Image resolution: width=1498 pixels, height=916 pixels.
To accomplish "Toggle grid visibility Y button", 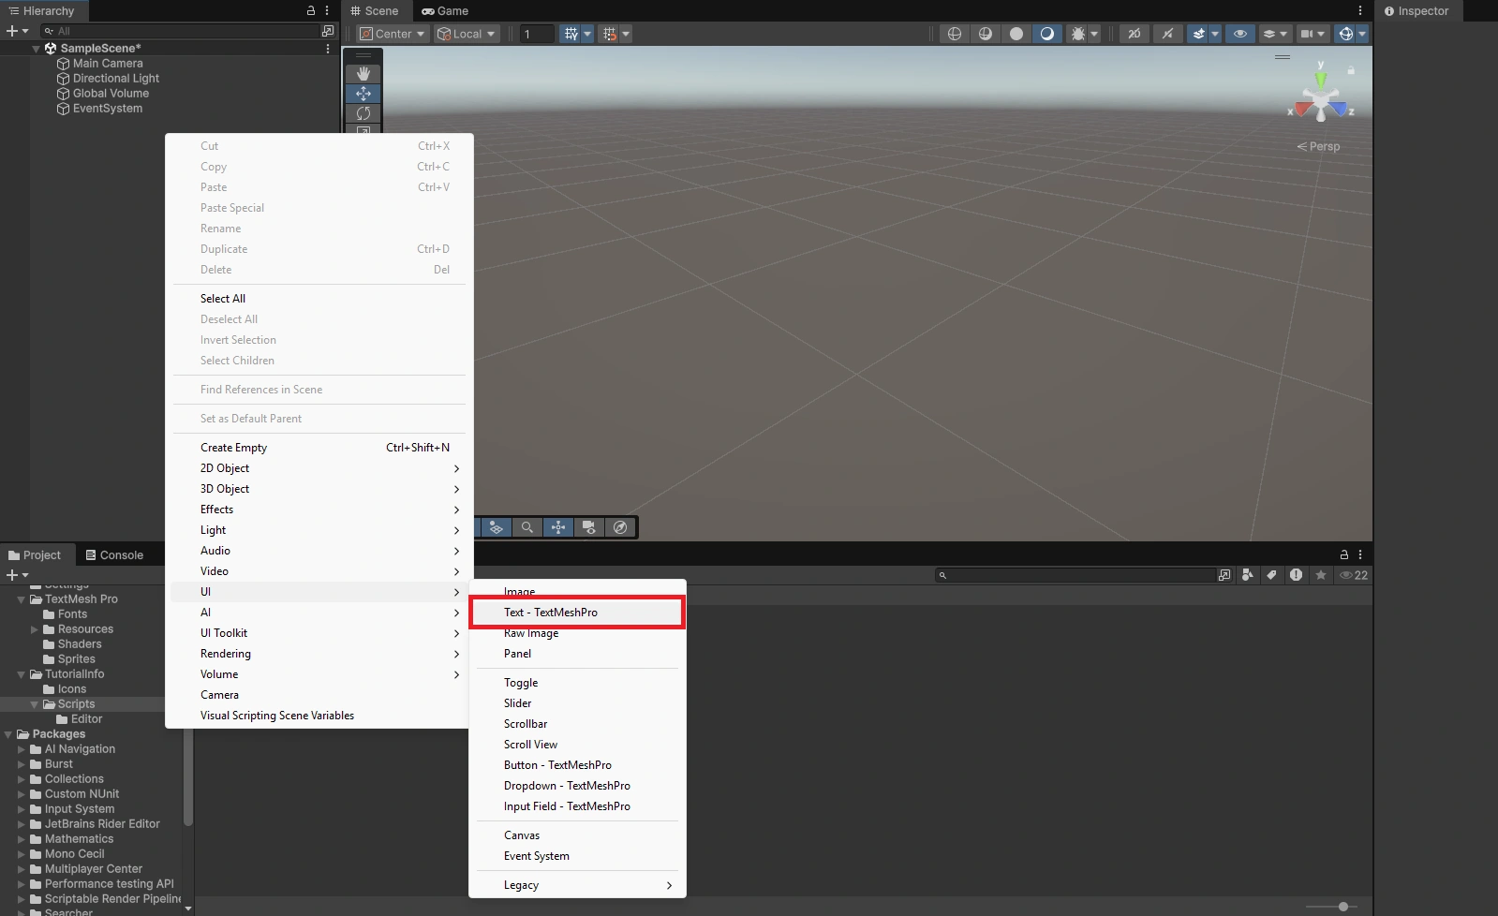I will [571, 34].
